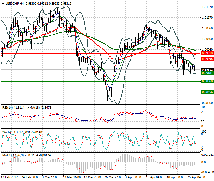Click the 1.00460 price scale value
214x181 pixels.
coord(207,39)
